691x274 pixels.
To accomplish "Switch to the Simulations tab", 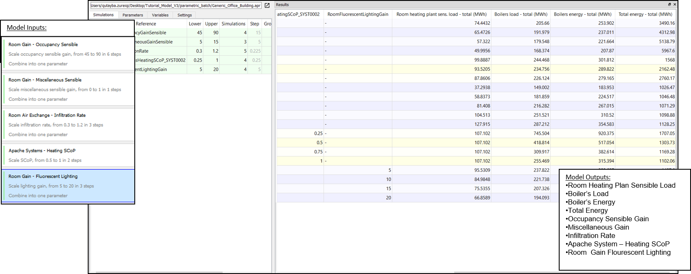I will click(x=103, y=15).
